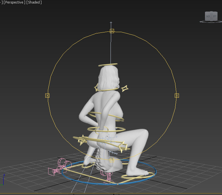Select the star control right of the head
Viewport: 222px width, 195px height.
pyautogui.click(x=125, y=89)
